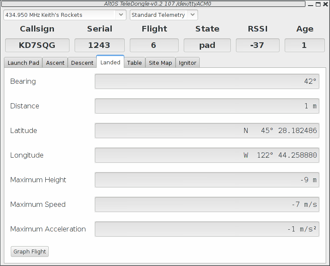
Task: Click the Longitude coordinate field
Action: pyautogui.click(x=207, y=155)
